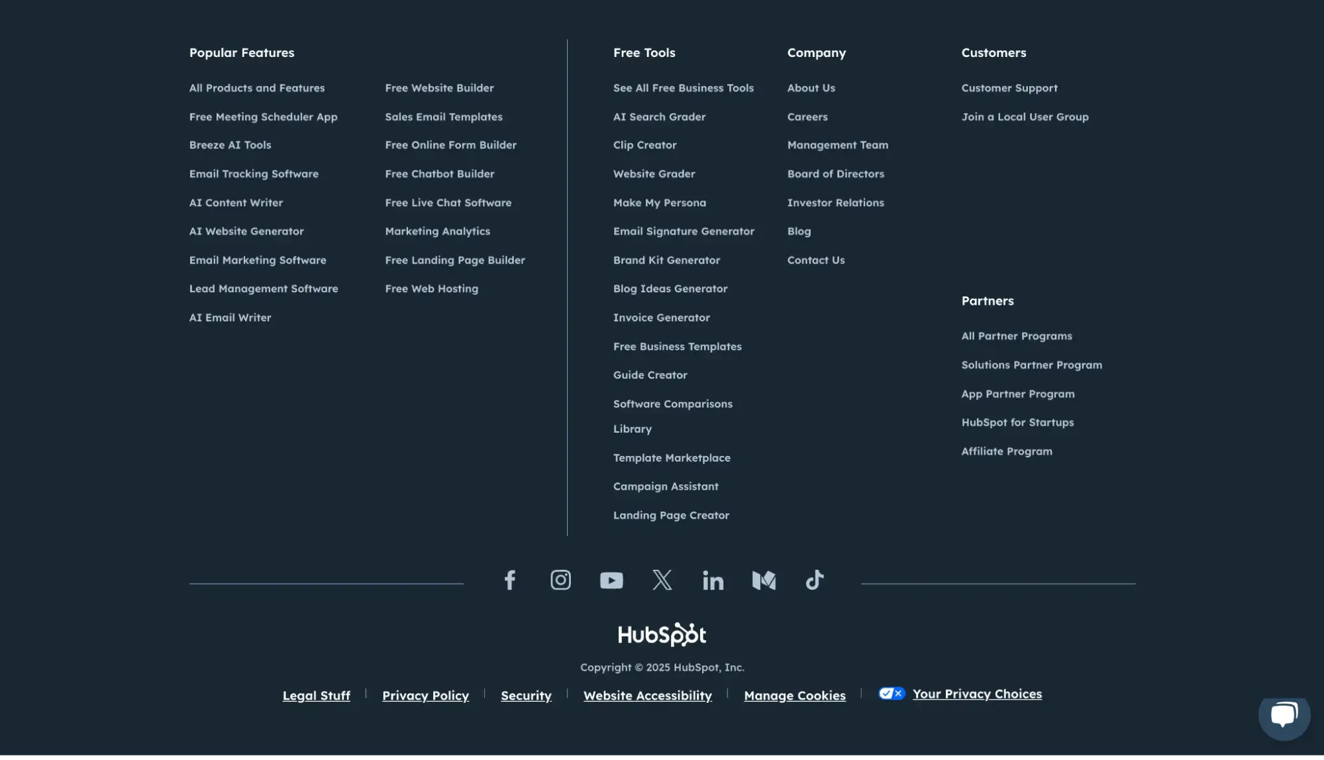Open Blog Ideas Generator

coord(670,290)
